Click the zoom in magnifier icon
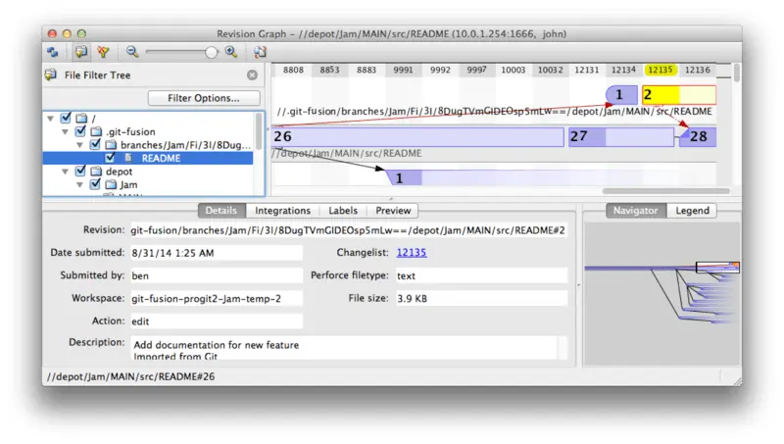This screenshot has width=784, height=444. [x=231, y=52]
